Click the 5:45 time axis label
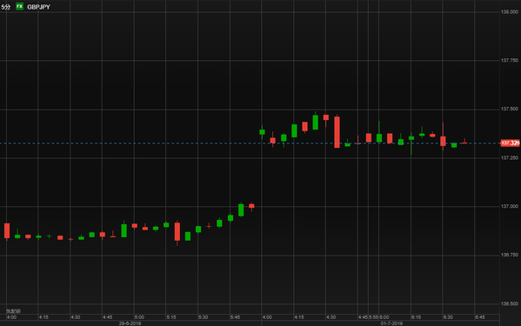 235,317
